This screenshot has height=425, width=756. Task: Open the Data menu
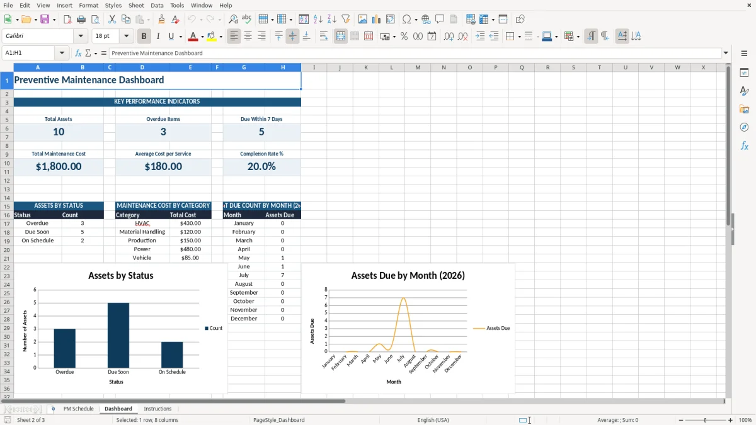157,5
